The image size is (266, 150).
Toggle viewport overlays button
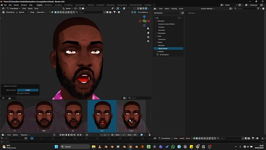124,8
